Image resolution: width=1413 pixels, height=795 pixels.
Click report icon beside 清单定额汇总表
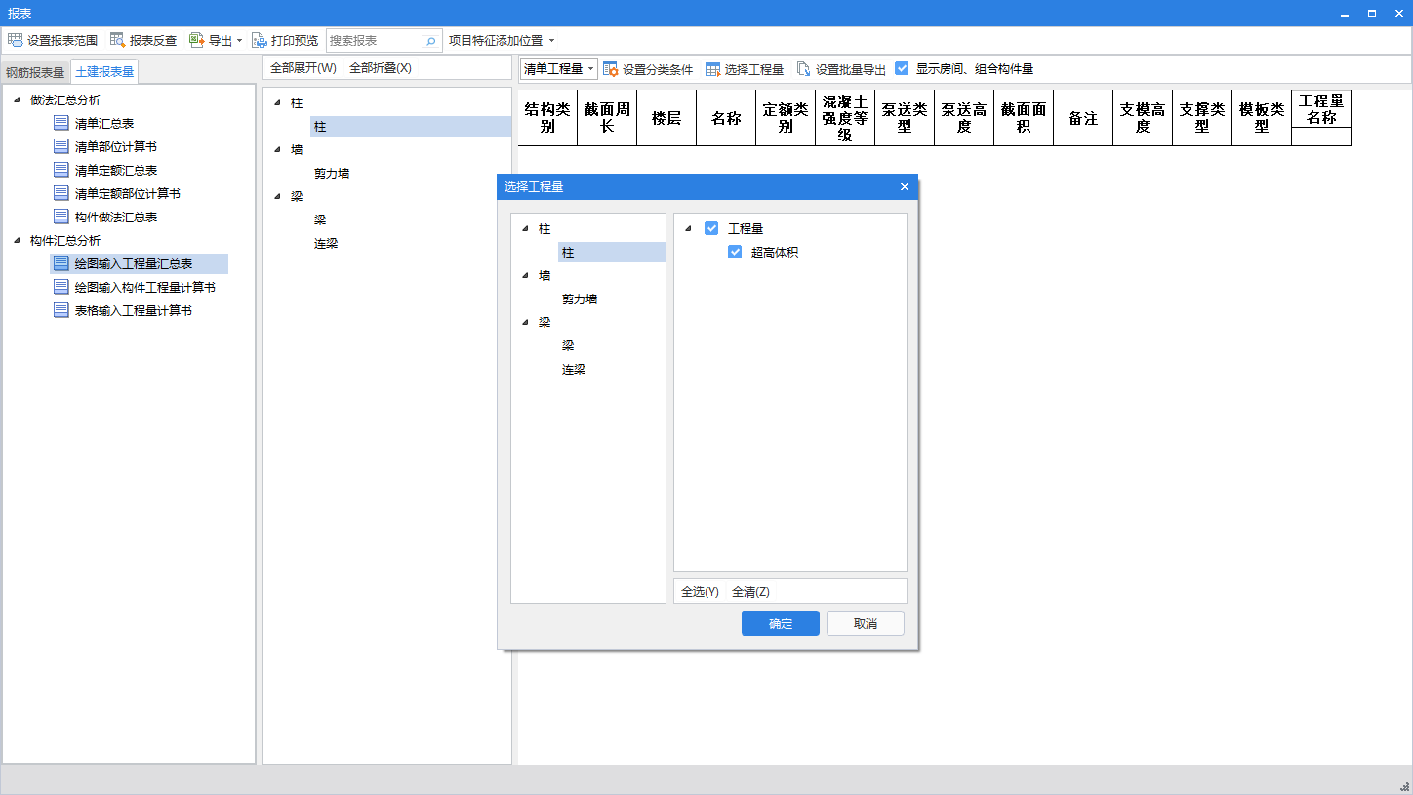tap(61, 170)
